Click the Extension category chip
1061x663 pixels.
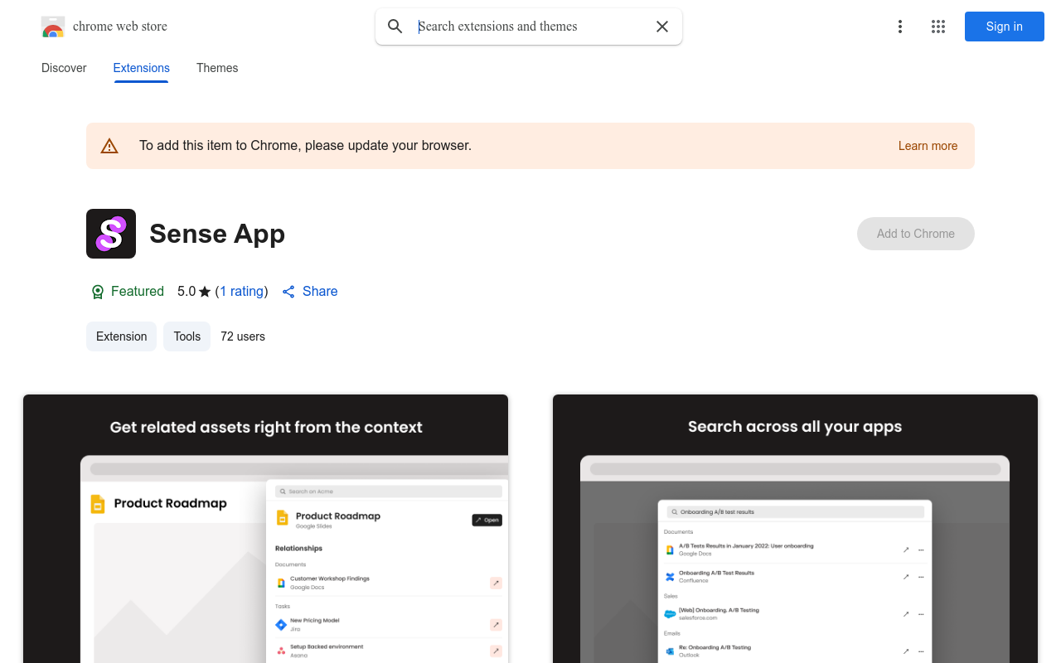(121, 336)
